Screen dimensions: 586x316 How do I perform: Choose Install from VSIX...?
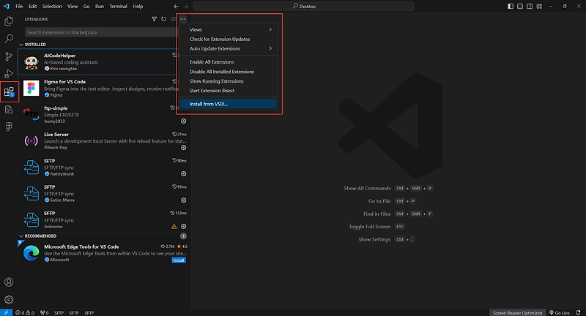pos(229,104)
